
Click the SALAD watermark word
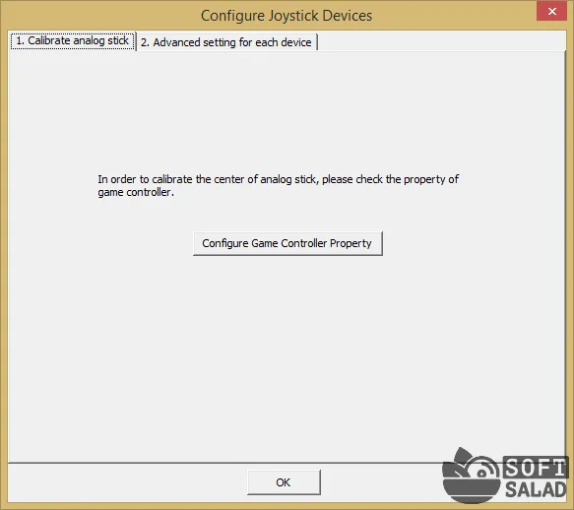pyautogui.click(x=536, y=490)
